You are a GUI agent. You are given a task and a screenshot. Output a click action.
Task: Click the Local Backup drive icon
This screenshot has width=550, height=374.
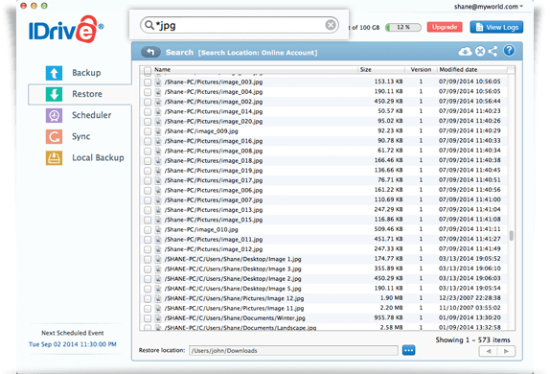click(54, 157)
